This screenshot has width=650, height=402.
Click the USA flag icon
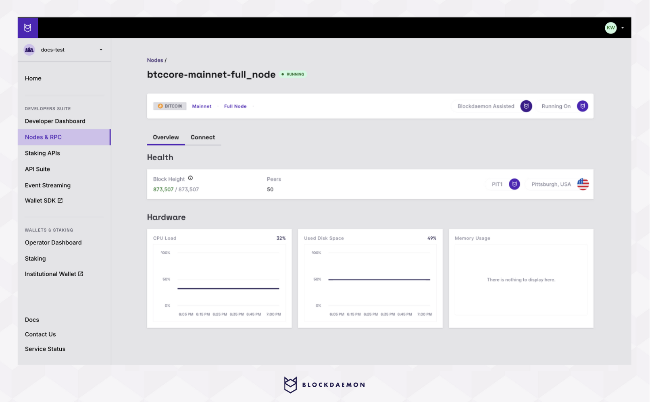(x=583, y=184)
